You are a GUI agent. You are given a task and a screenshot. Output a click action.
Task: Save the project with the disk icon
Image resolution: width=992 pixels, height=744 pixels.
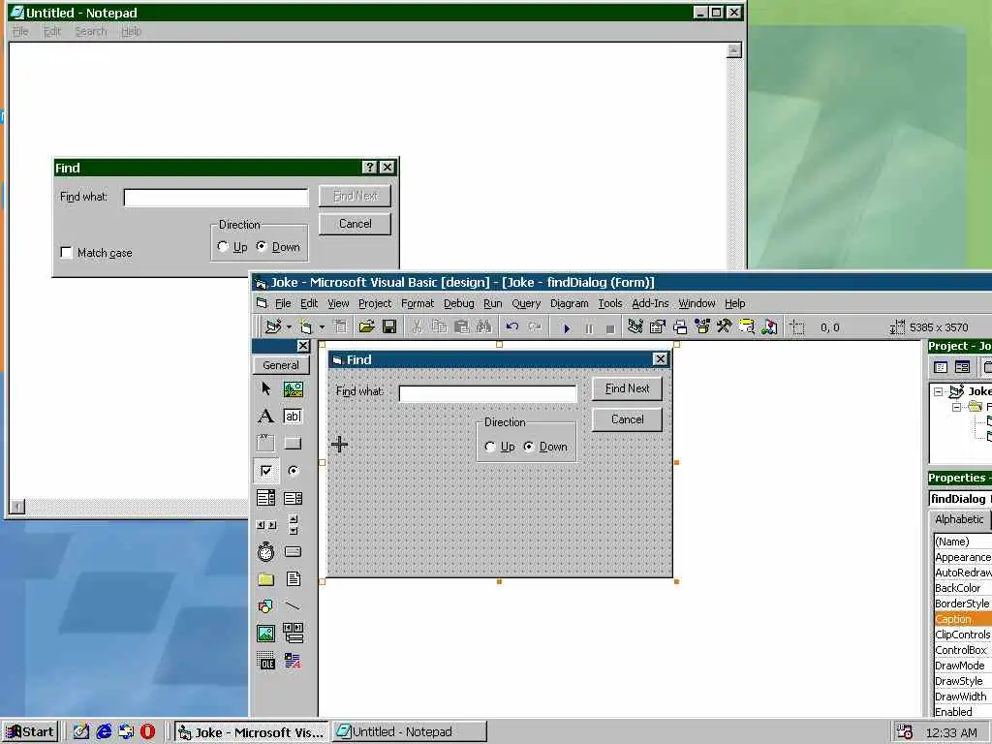point(389,326)
